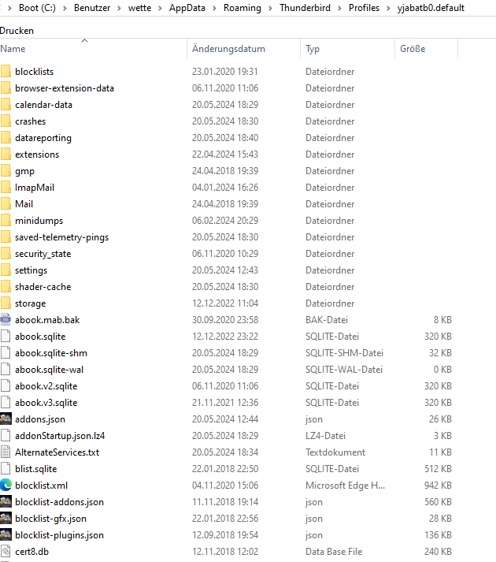Open the chevron after wette

[x=160, y=8]
